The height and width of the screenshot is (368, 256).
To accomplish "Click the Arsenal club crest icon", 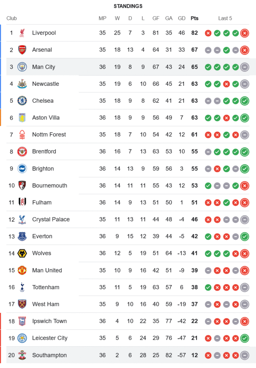I will tap(22, 50).
